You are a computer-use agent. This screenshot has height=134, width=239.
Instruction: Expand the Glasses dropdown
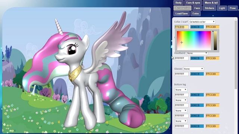(x=193, y=69)
